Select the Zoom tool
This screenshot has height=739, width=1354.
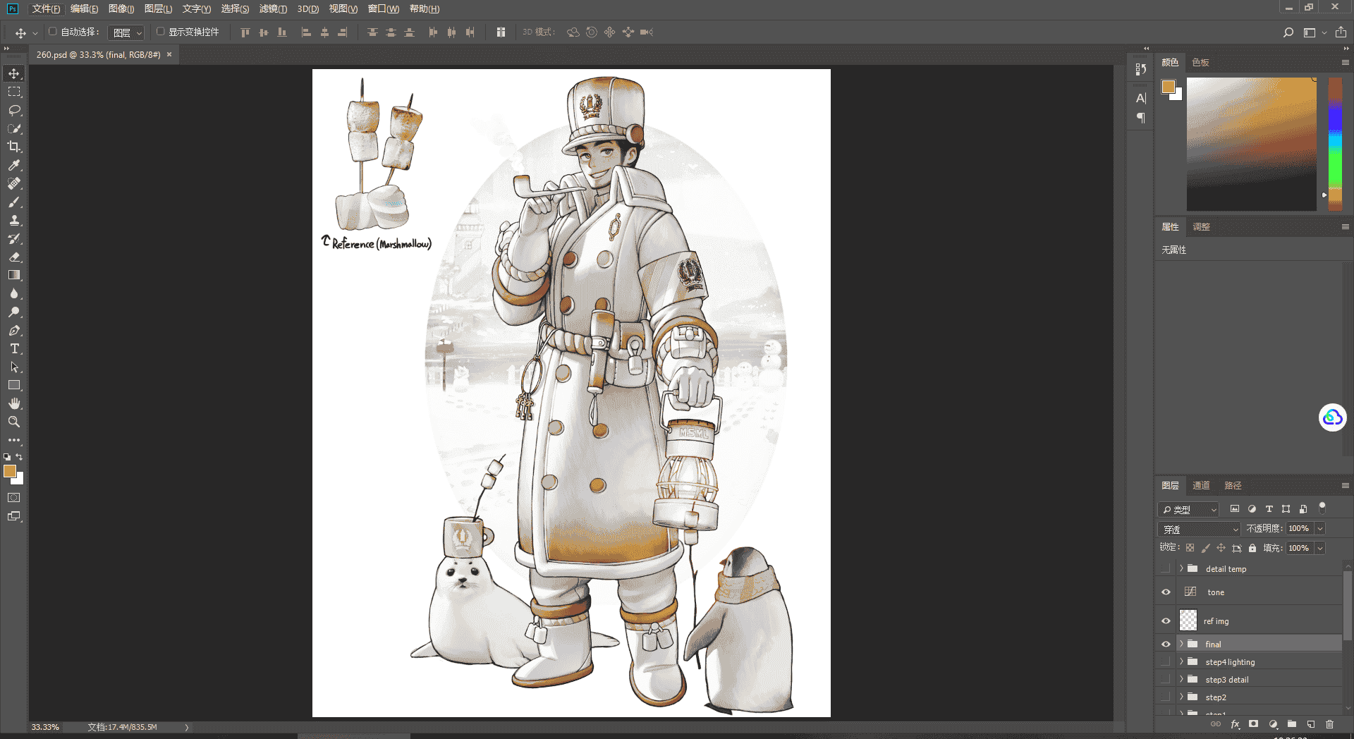tap(14, 422)
